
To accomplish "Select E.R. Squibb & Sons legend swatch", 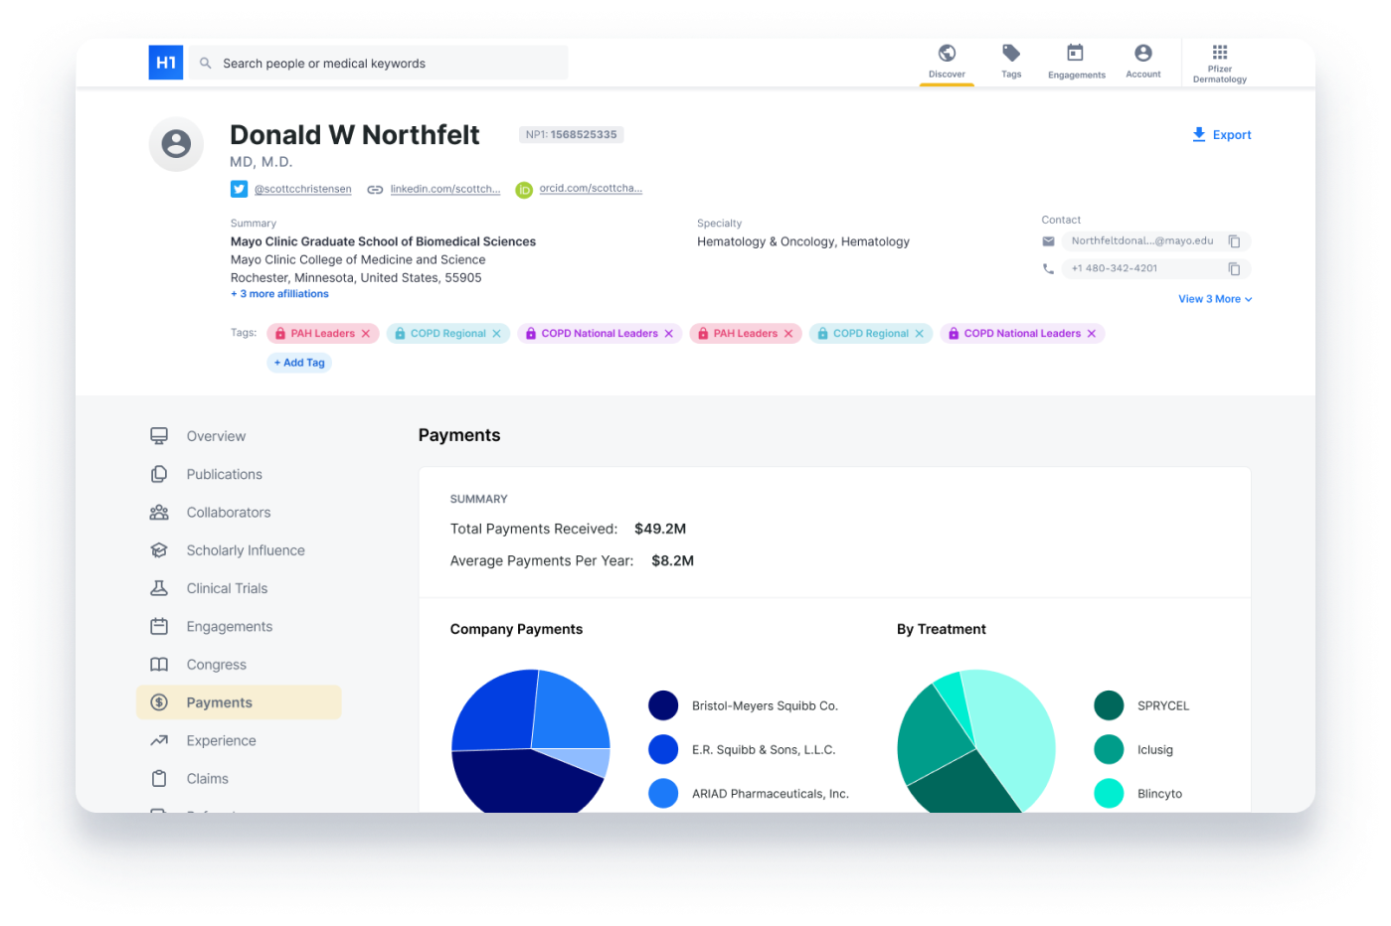I will click(x=663, y=749).
